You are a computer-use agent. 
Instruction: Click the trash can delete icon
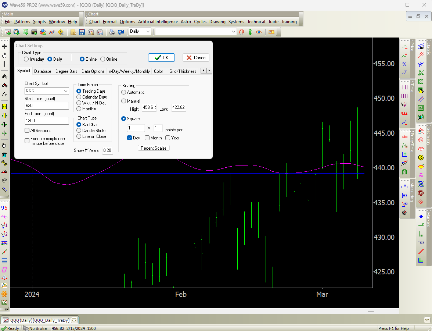coord(4,154)
